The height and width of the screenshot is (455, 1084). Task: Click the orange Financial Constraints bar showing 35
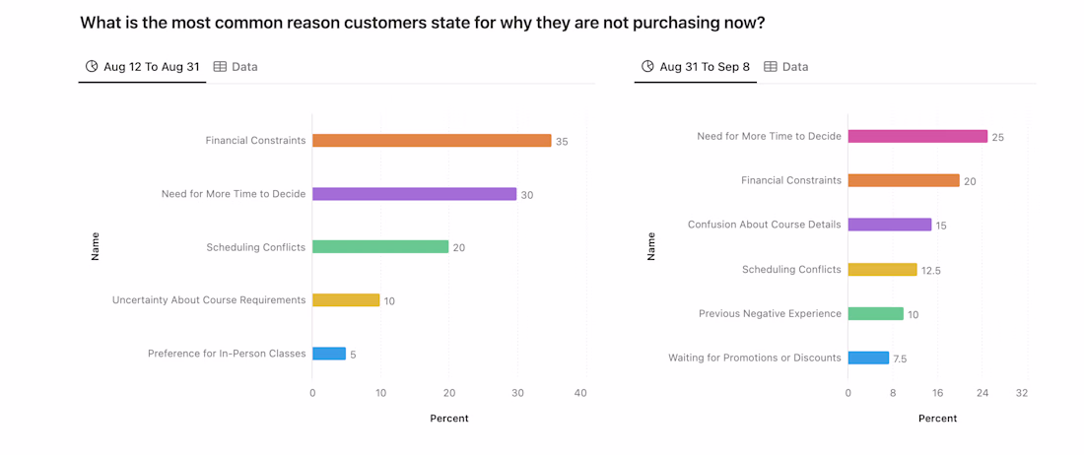(432, 141)
